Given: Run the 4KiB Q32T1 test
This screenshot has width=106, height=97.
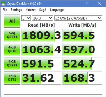Looking at the screenshot, I should coord(12,64).
